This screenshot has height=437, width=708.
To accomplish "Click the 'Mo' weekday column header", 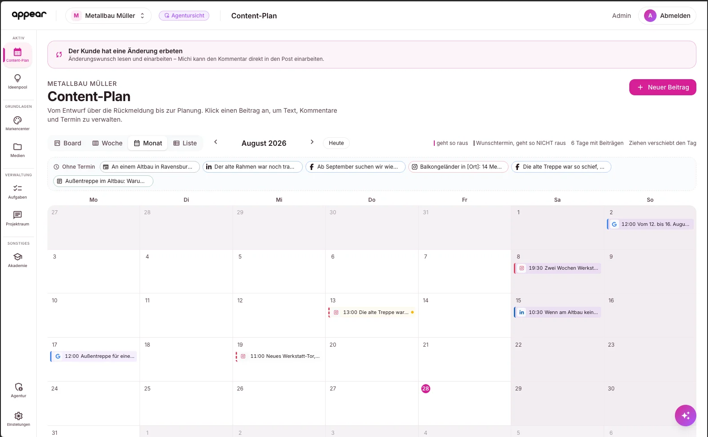I will pyautogui.click(x=93, y=200).
